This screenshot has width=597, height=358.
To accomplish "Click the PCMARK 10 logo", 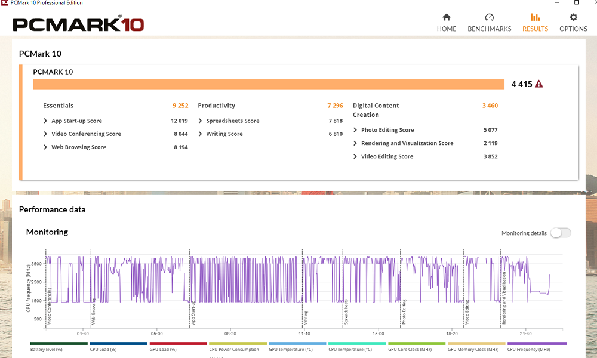I will (x=78, y=24).
